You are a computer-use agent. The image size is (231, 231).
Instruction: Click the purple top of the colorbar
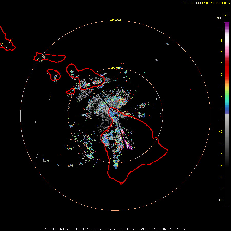pyautogui.click(x=227, y=25)
